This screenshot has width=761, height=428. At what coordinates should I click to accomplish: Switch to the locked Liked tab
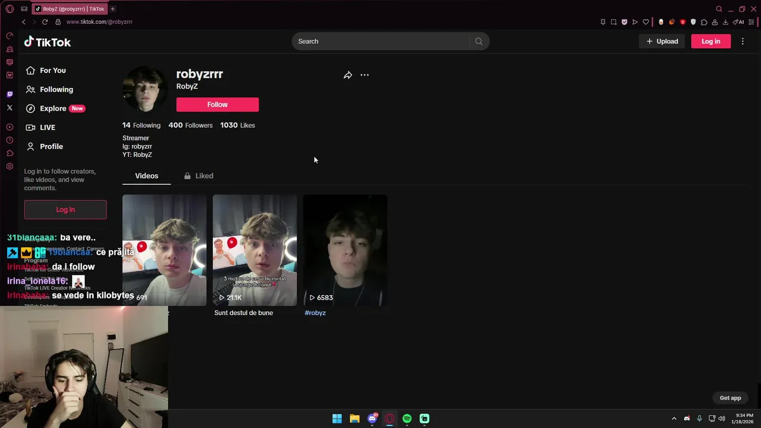point(199,176)
